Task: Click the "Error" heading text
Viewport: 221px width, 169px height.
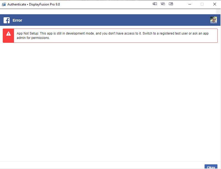Action: coord(17,20)
